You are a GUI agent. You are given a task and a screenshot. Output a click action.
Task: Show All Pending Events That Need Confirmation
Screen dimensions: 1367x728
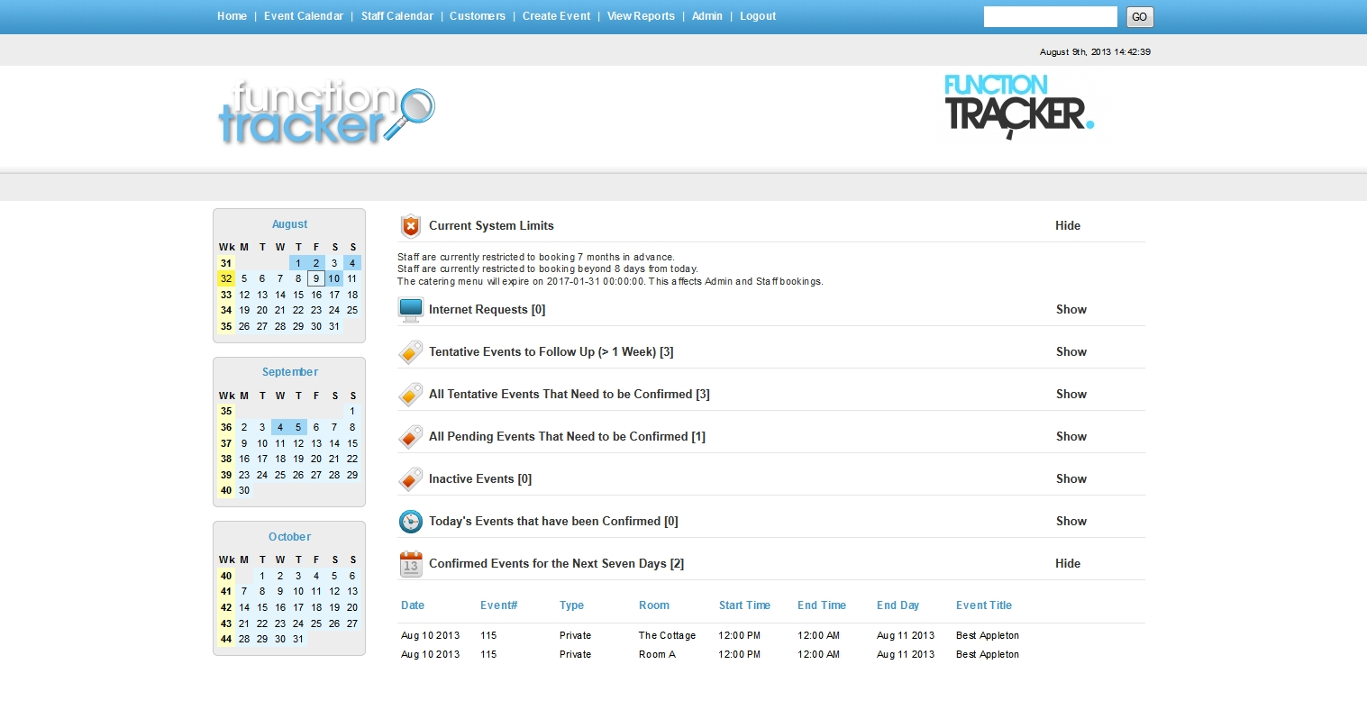click(1071, 436)
